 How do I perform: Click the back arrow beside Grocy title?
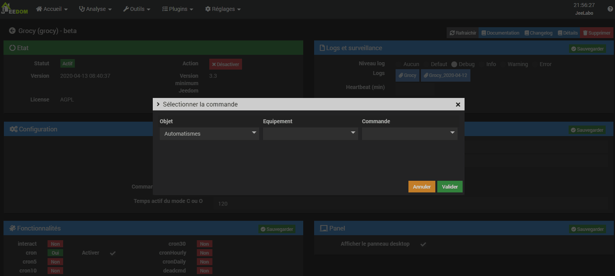click(x=12, y=31)
